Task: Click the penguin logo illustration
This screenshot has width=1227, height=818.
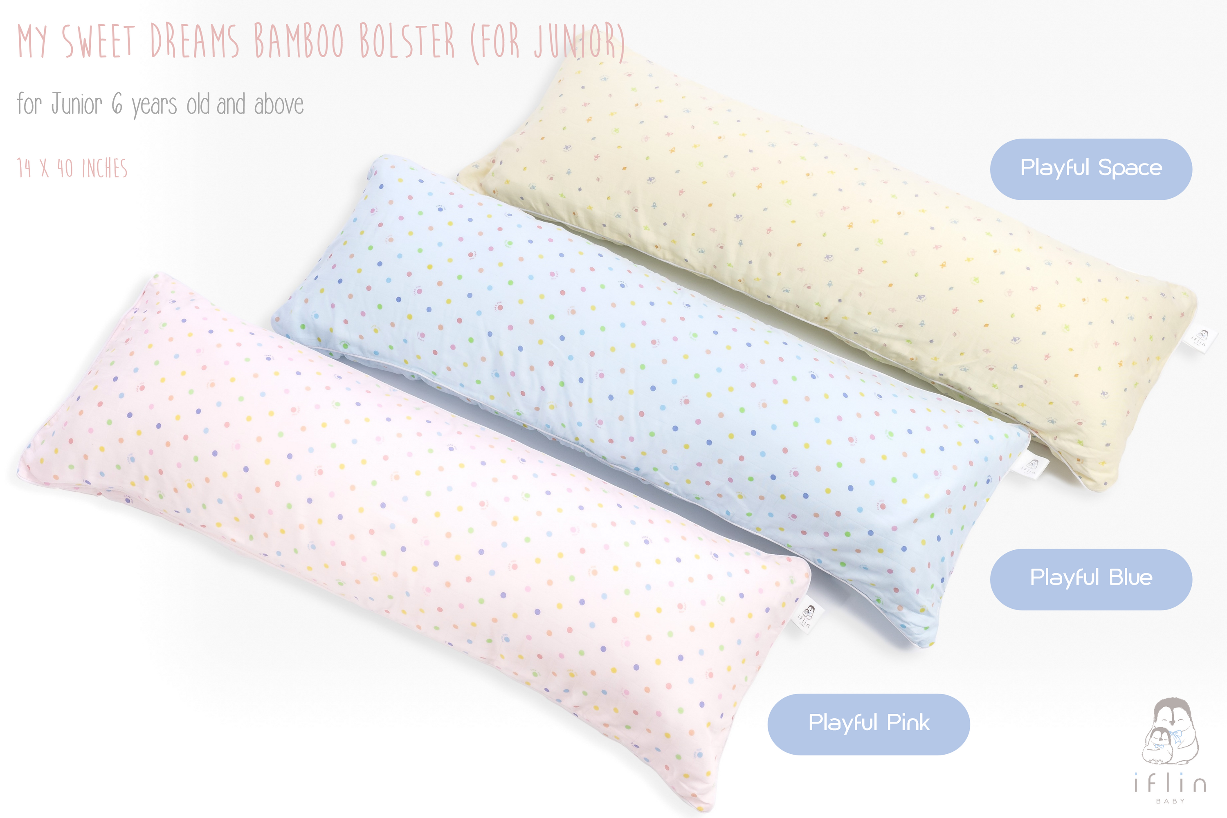Action: [x=1170, y=731]
